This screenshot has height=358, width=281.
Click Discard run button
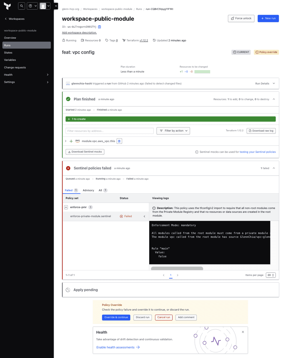click(142, 318)
